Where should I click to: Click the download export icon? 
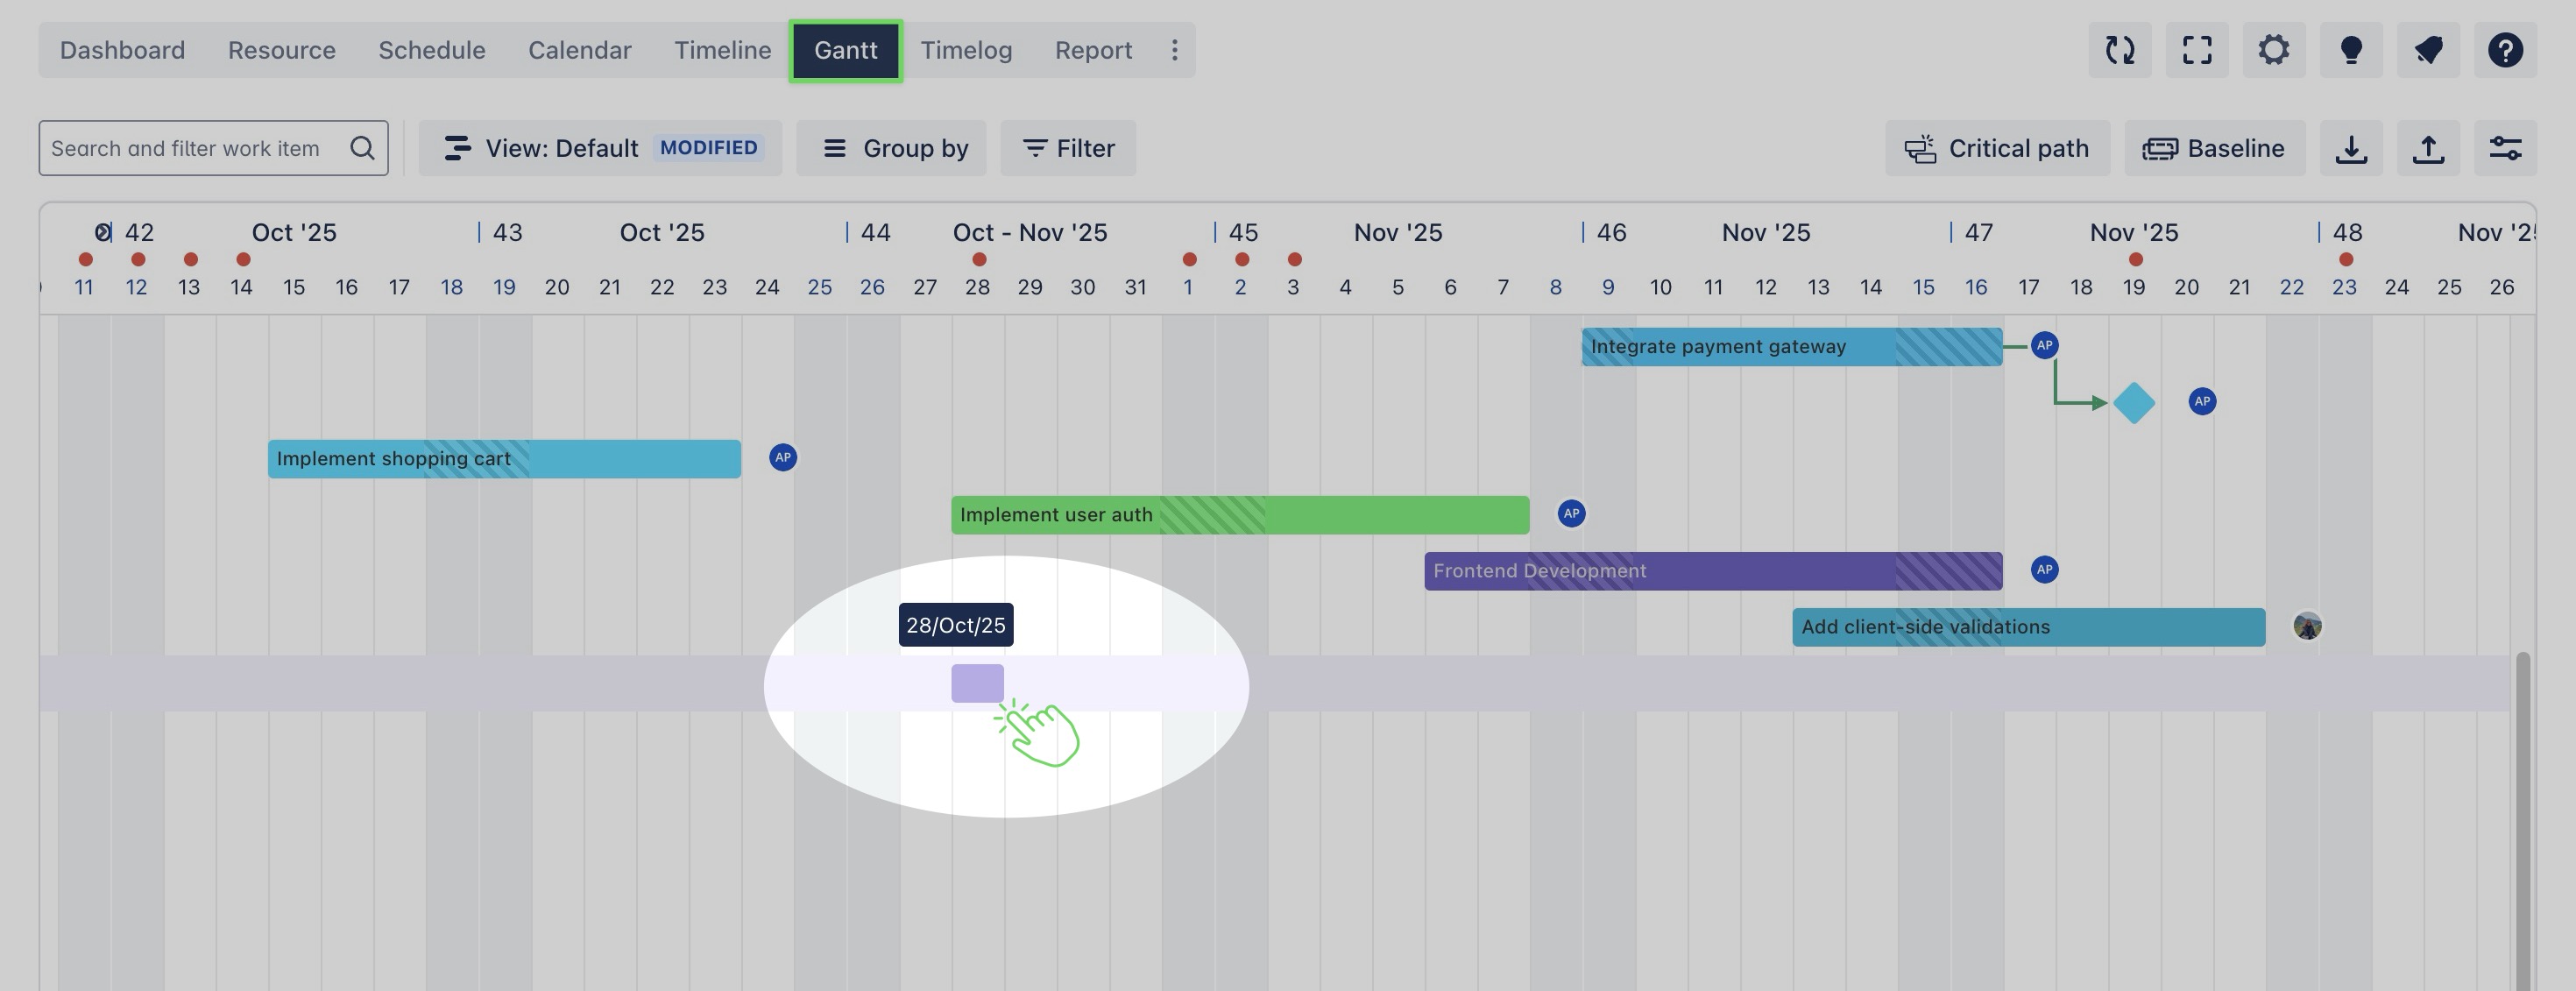coord(2351,149)
